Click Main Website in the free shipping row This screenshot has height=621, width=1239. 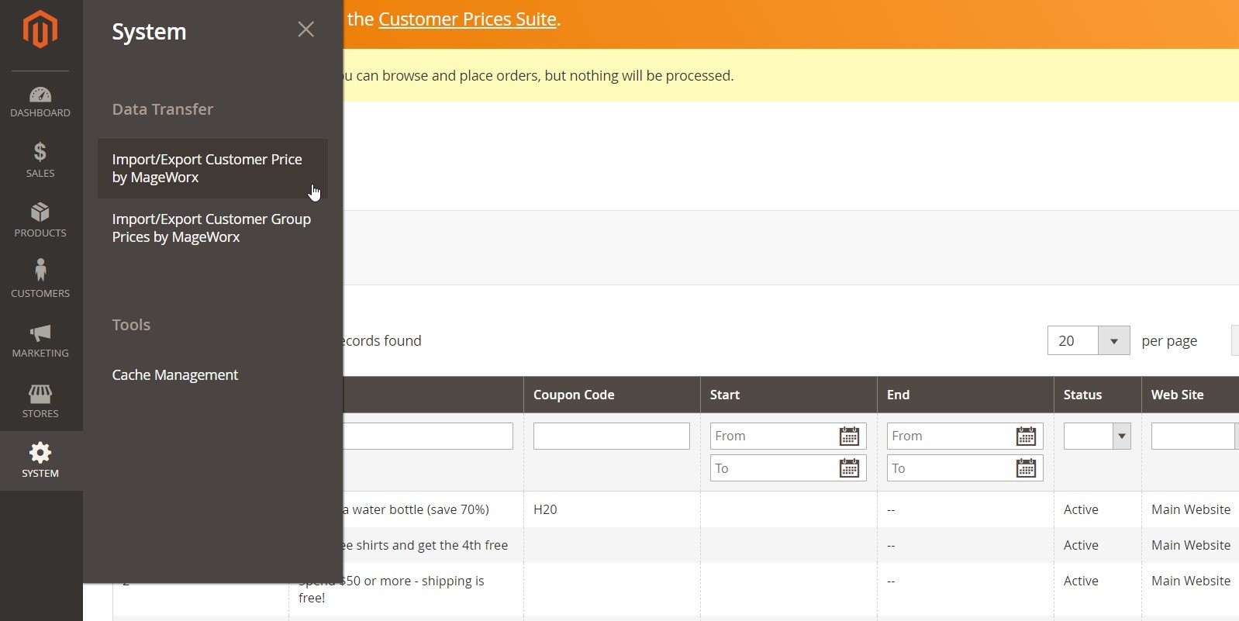click(1191, 581)
